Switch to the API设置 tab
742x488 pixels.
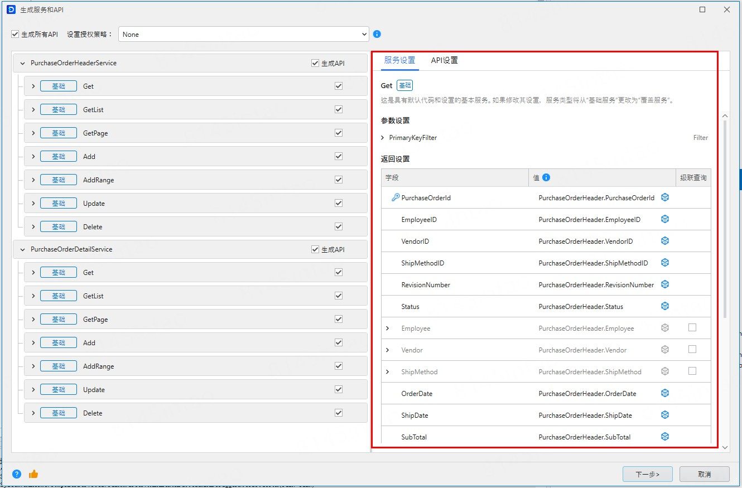444,60
